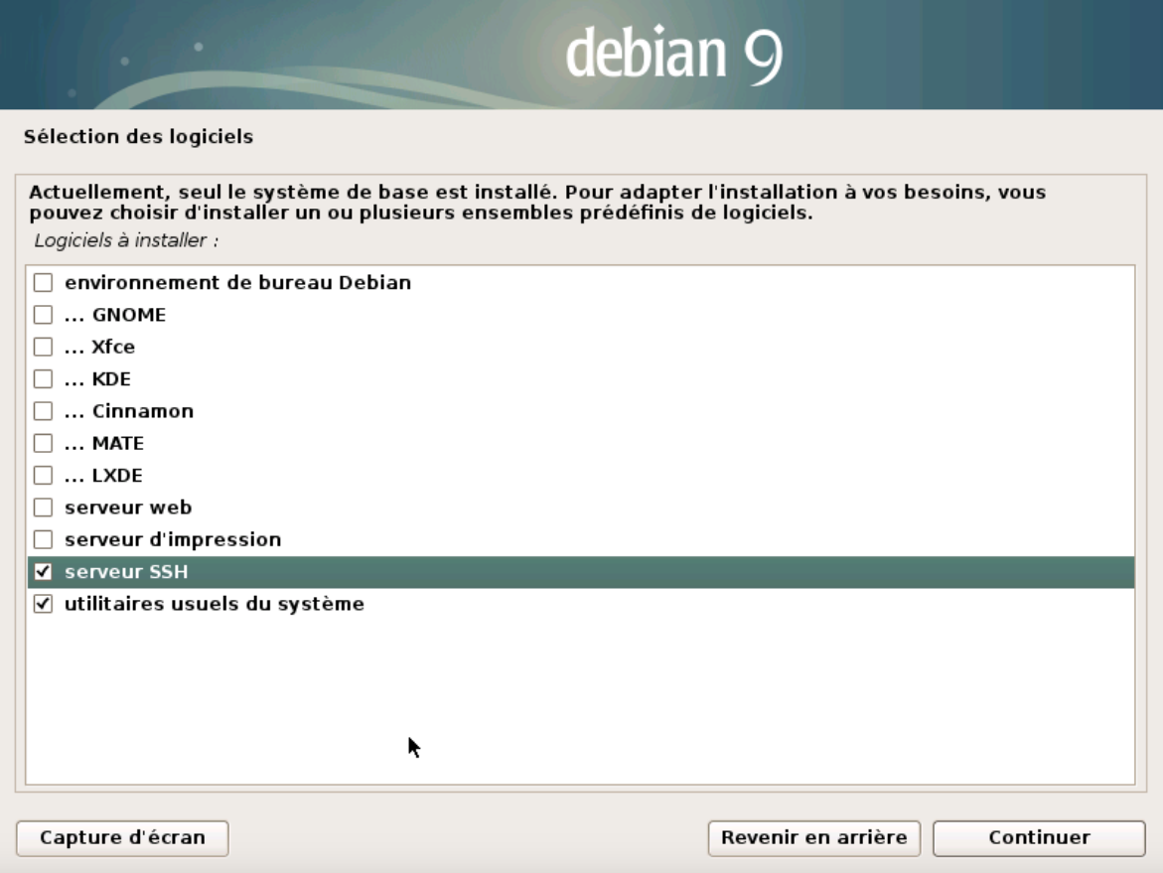Select the 'environnement de bureau Debian' label
1163x873 pixels.
[237, 283]
